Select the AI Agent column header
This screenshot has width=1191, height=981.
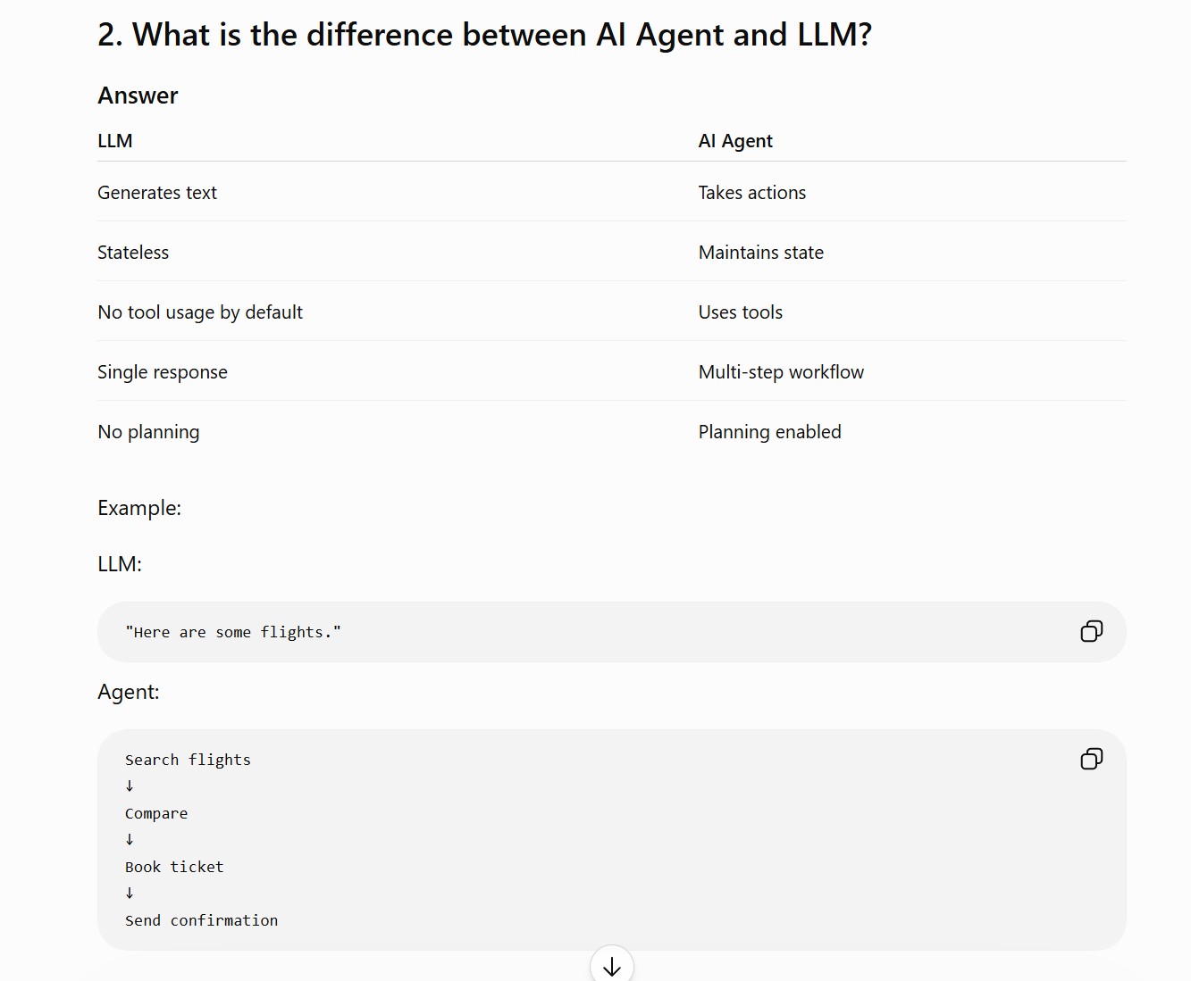click(x=735, y=141)
